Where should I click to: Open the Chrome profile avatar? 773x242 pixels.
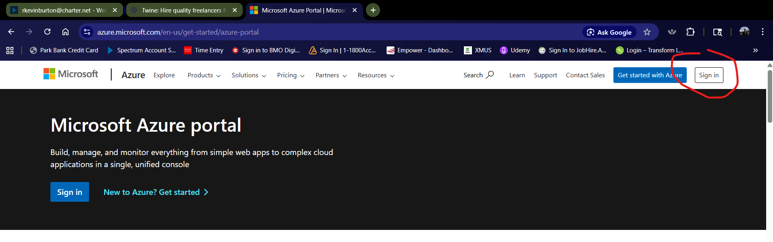coord(744,32)
